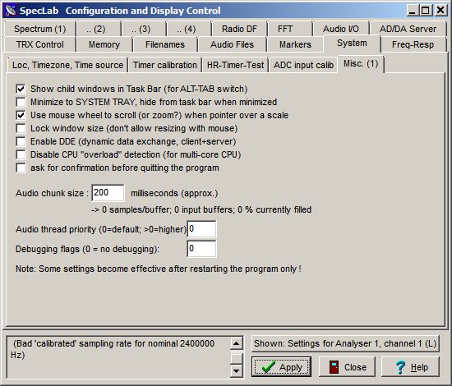Close window using title bar X
The height and width of the screenshot is (386, 452).
[x=440, y=11]
